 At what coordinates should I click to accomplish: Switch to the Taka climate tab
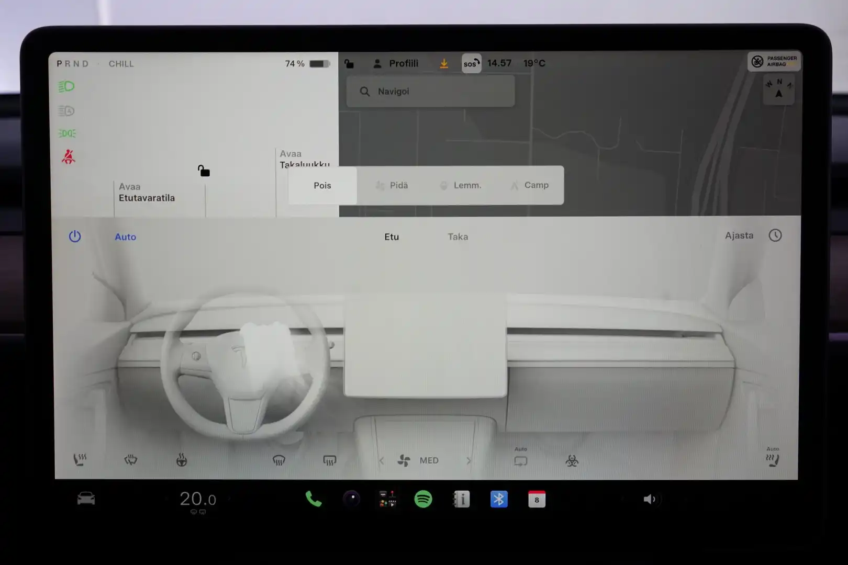click(458, 237)
